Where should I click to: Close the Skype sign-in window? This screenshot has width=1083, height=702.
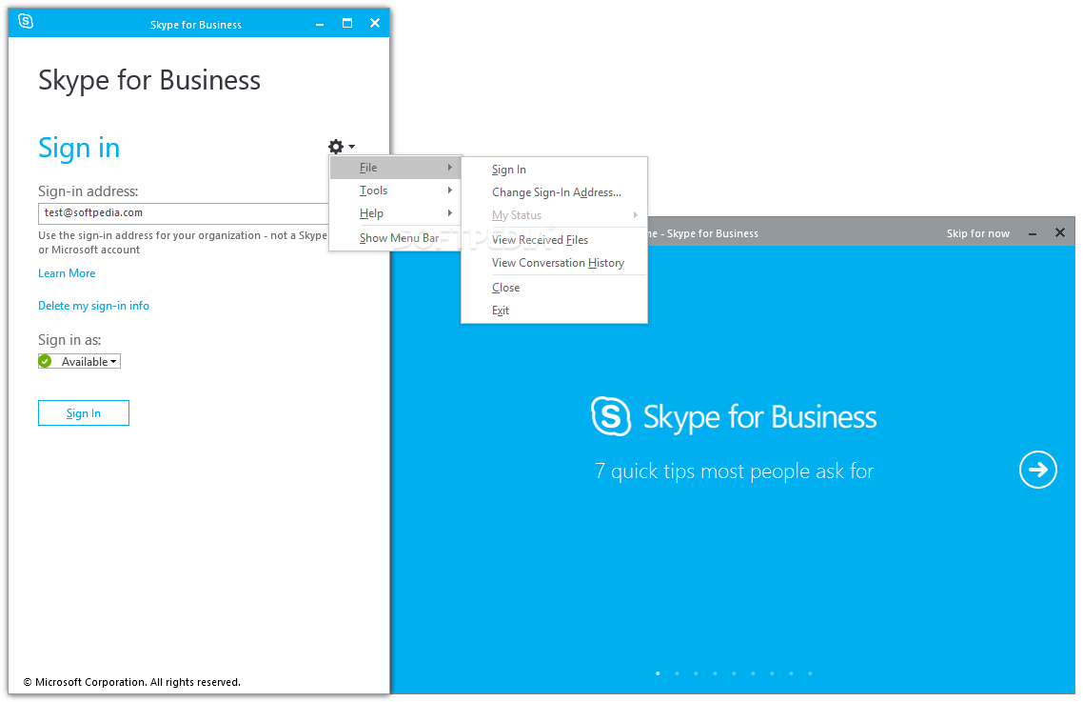coord(375,23)
